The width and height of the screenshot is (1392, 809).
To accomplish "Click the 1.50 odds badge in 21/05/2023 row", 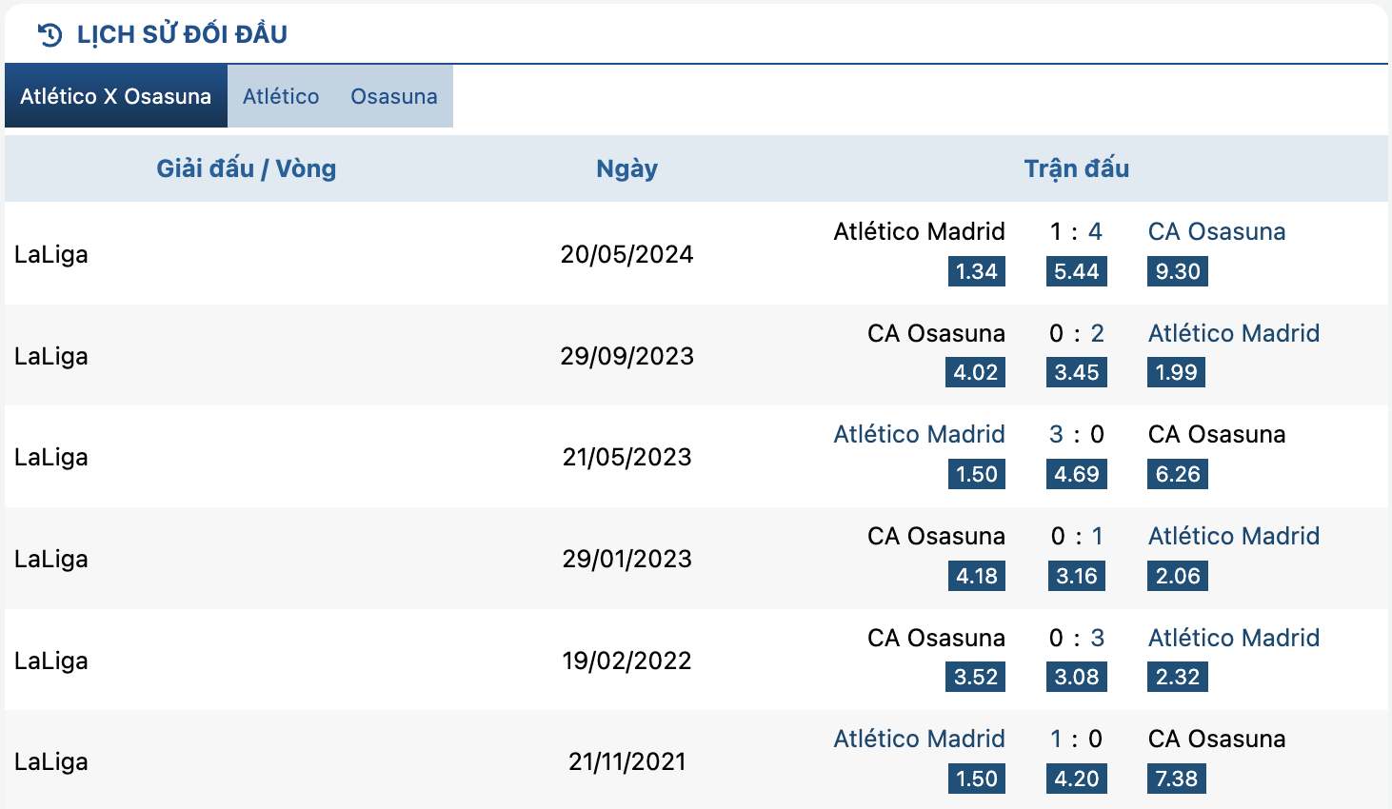I will tap(977, 474).
